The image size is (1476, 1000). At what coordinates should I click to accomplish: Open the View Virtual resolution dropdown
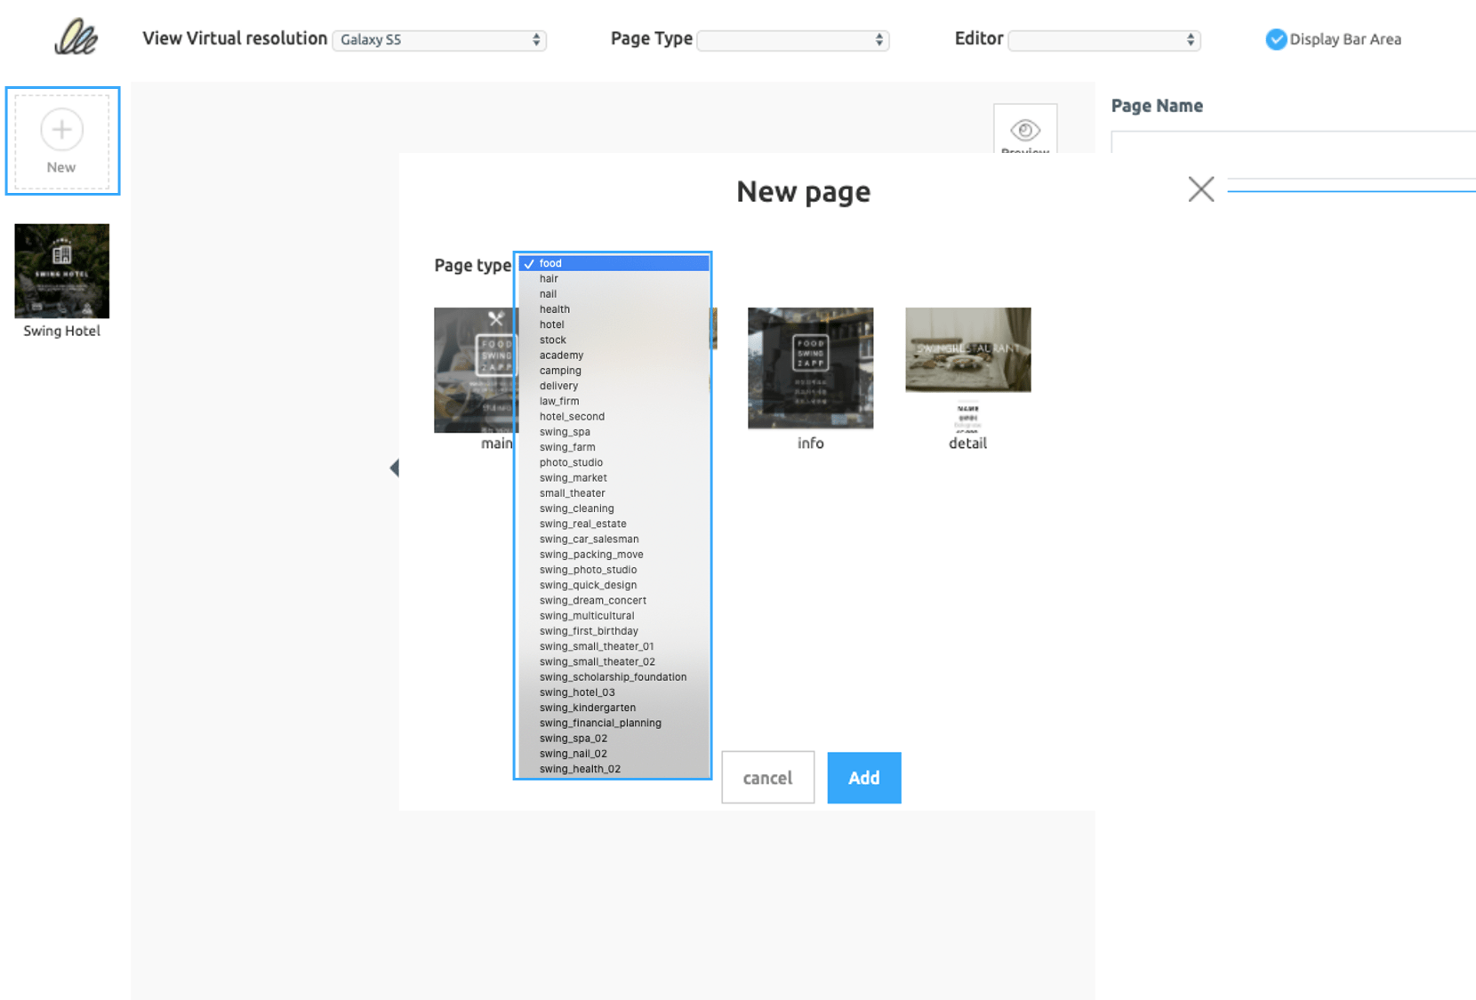coord(439,40)
